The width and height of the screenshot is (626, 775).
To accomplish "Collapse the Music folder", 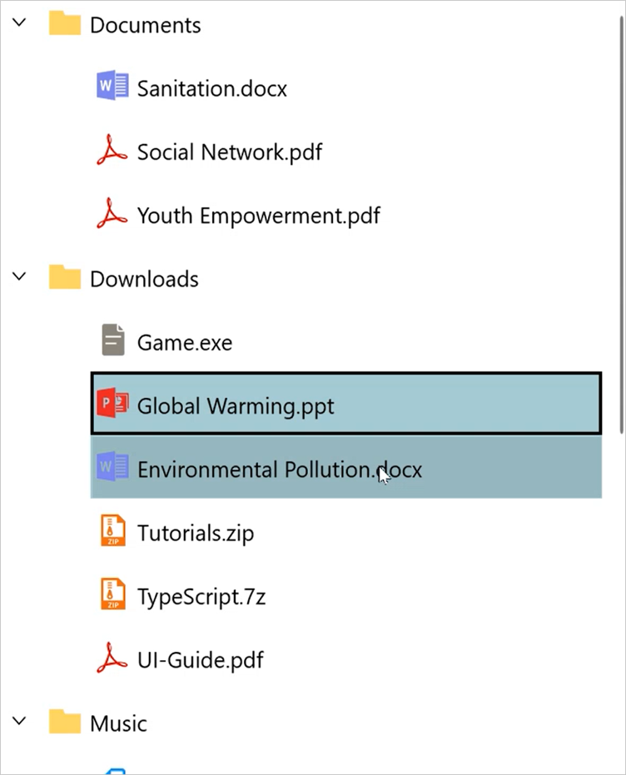I will point(18,723).
